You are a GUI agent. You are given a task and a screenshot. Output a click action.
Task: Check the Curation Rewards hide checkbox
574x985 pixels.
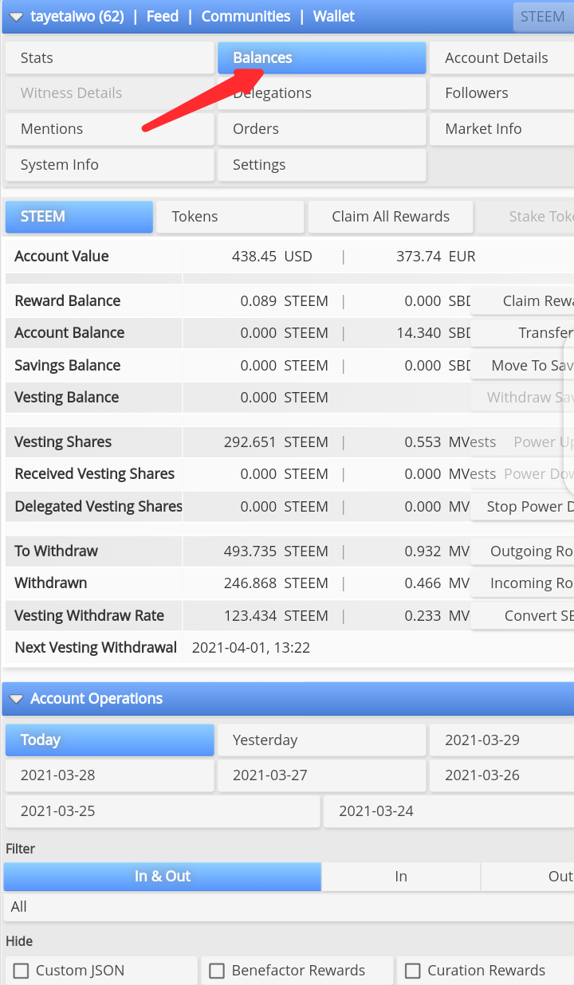pyautogui.click(x=413, y=971)
